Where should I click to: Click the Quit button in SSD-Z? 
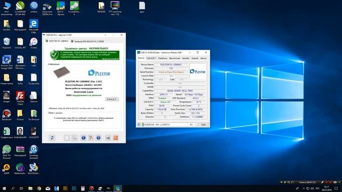tap(203, 124)
